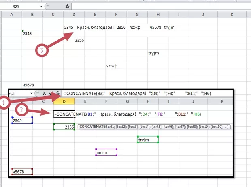Select column J header in main sheet
251x187 pixels.
coord(203,15)
